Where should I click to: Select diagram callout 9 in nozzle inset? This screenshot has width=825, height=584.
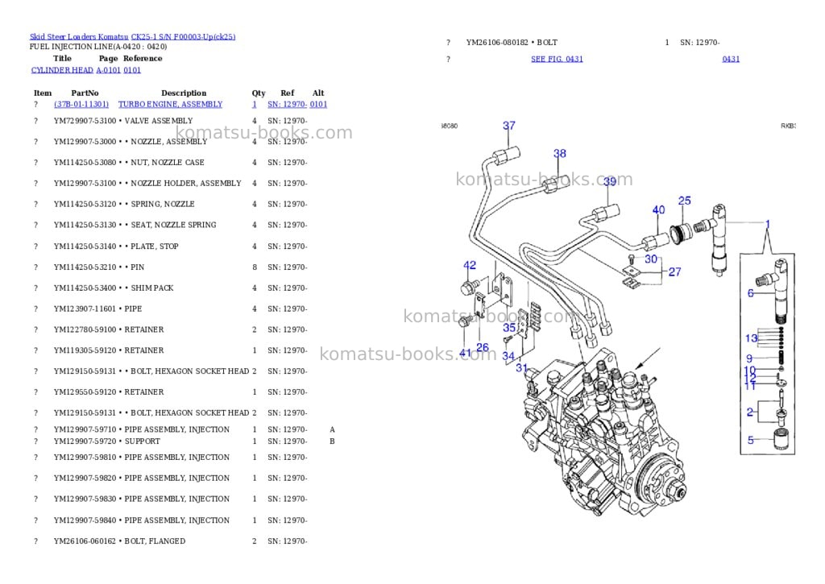(x=750, y=358)
